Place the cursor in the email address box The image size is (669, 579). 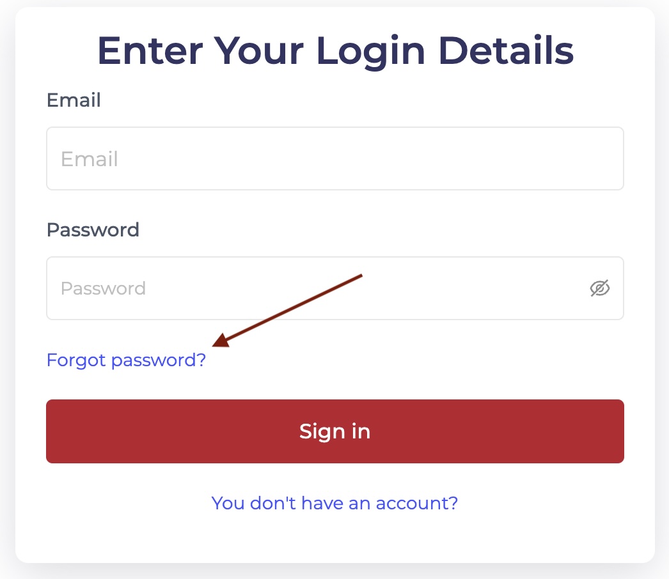334,158
